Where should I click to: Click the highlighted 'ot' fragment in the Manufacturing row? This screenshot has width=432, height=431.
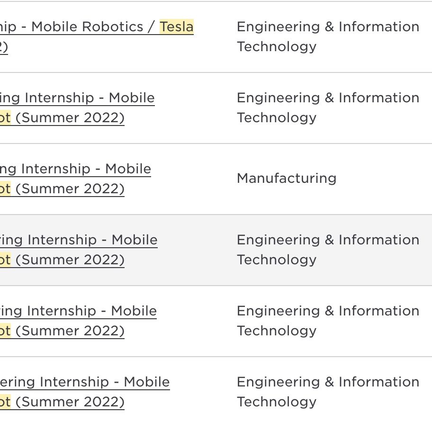(5, 189)
